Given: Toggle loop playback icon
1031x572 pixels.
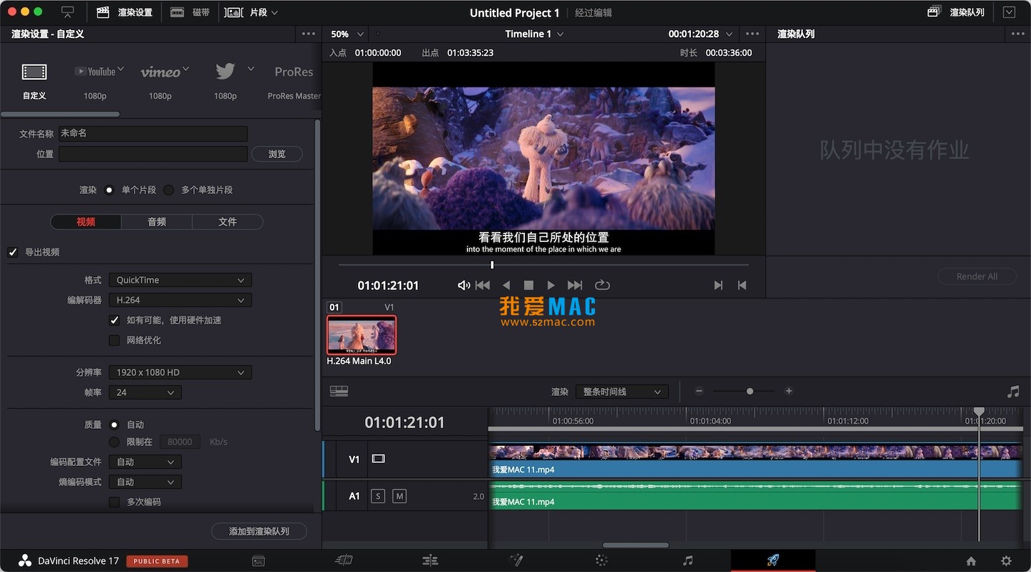Looking at the screenshot, I should [602, 285].
